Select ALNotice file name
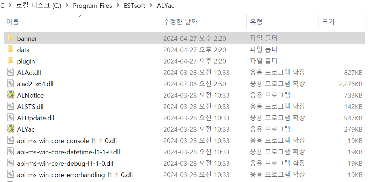Image resolution: width=384 pixels, height=182 pixels. click(x=30, y=95)
